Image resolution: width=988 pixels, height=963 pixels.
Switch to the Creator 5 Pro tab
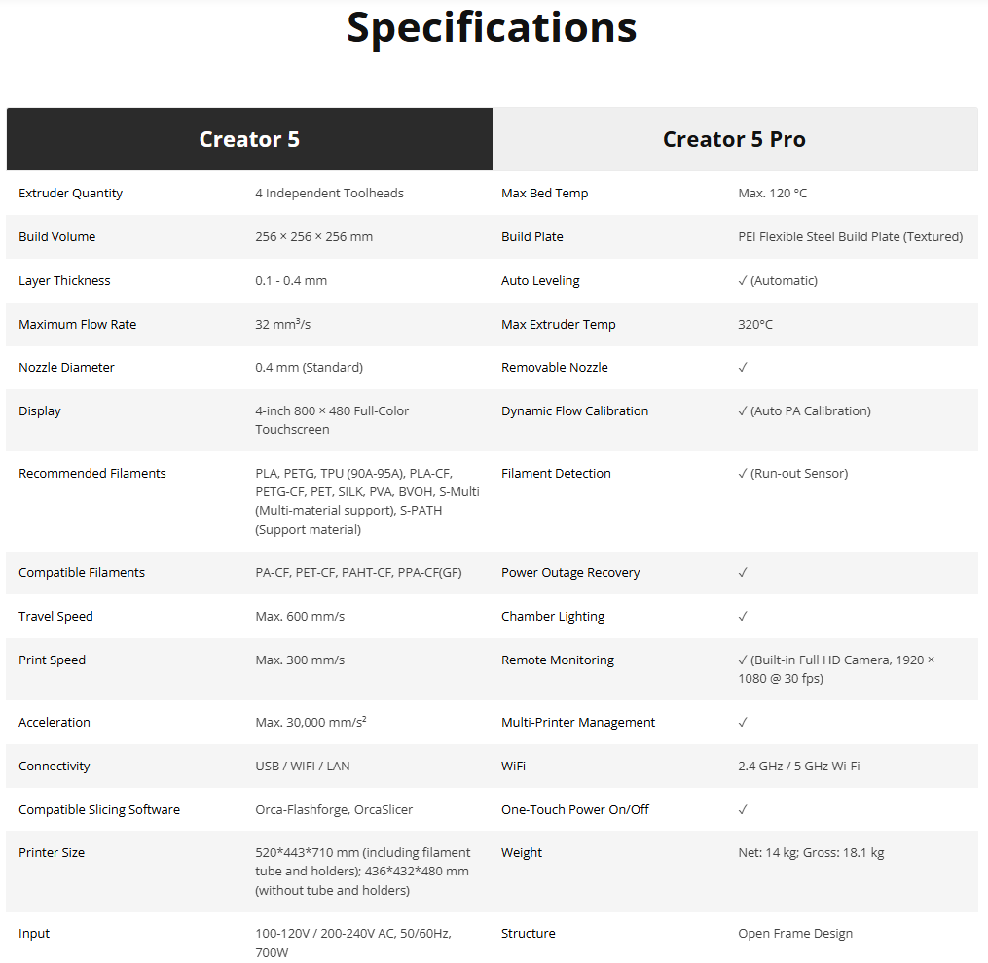click(734, 139)
